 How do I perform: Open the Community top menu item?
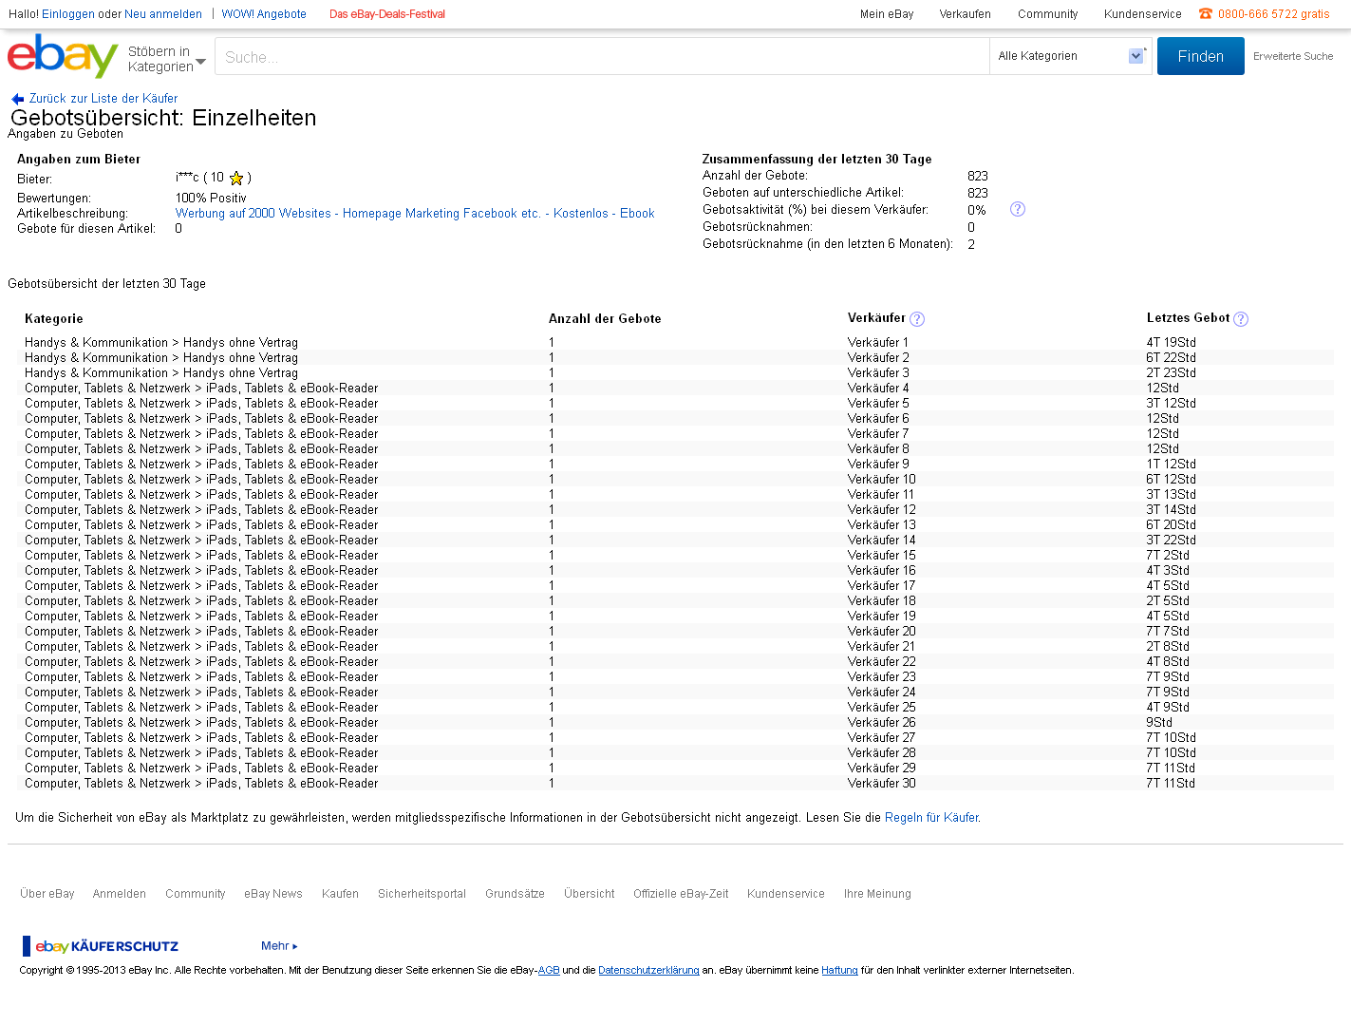1048,14
